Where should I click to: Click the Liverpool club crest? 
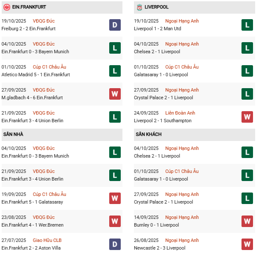[140, 7]
